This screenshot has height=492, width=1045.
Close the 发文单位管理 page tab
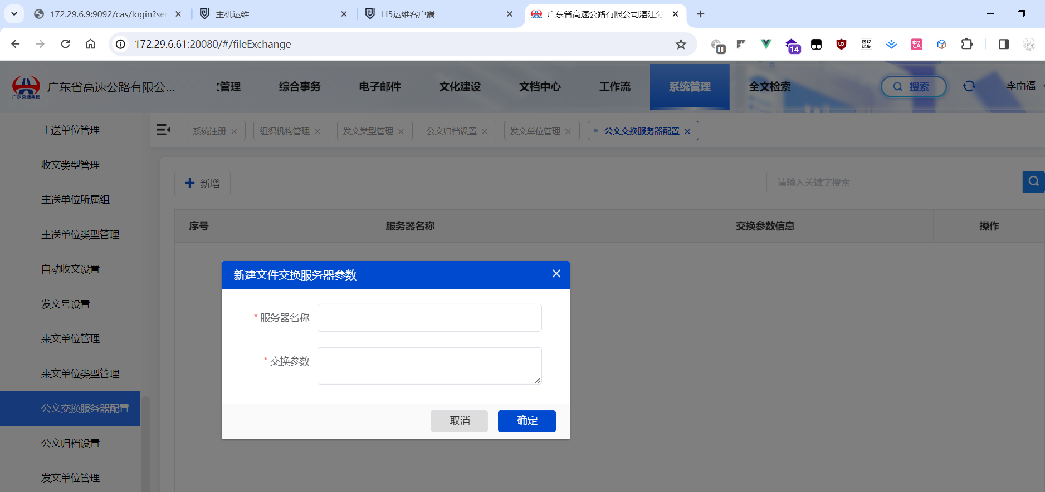click(568, 132)
